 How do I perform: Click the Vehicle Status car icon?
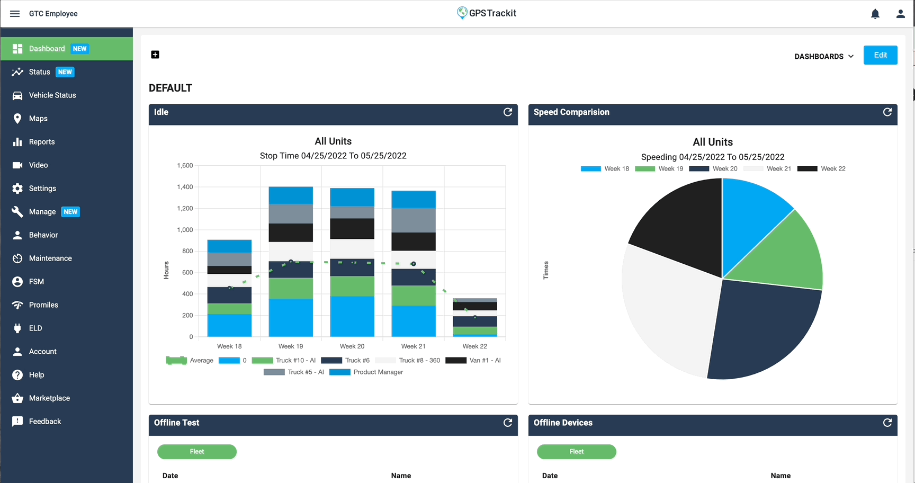point(17,95)
